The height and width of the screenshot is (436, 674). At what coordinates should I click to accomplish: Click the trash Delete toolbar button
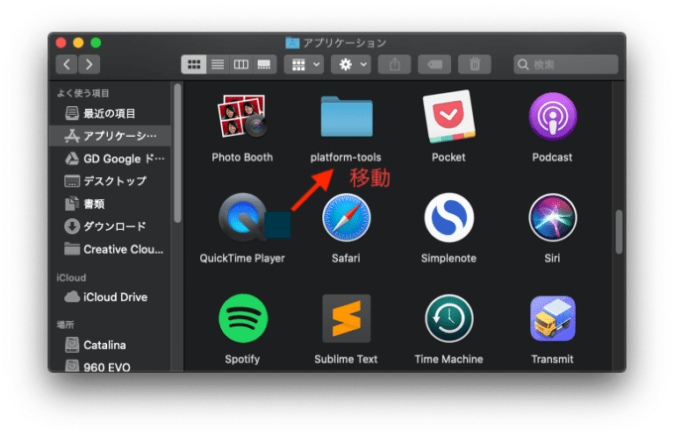click(x=475, y=64)
